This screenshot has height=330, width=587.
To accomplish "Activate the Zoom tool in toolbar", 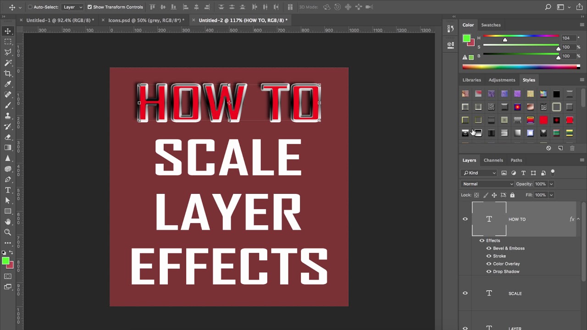I will point(8,232).
